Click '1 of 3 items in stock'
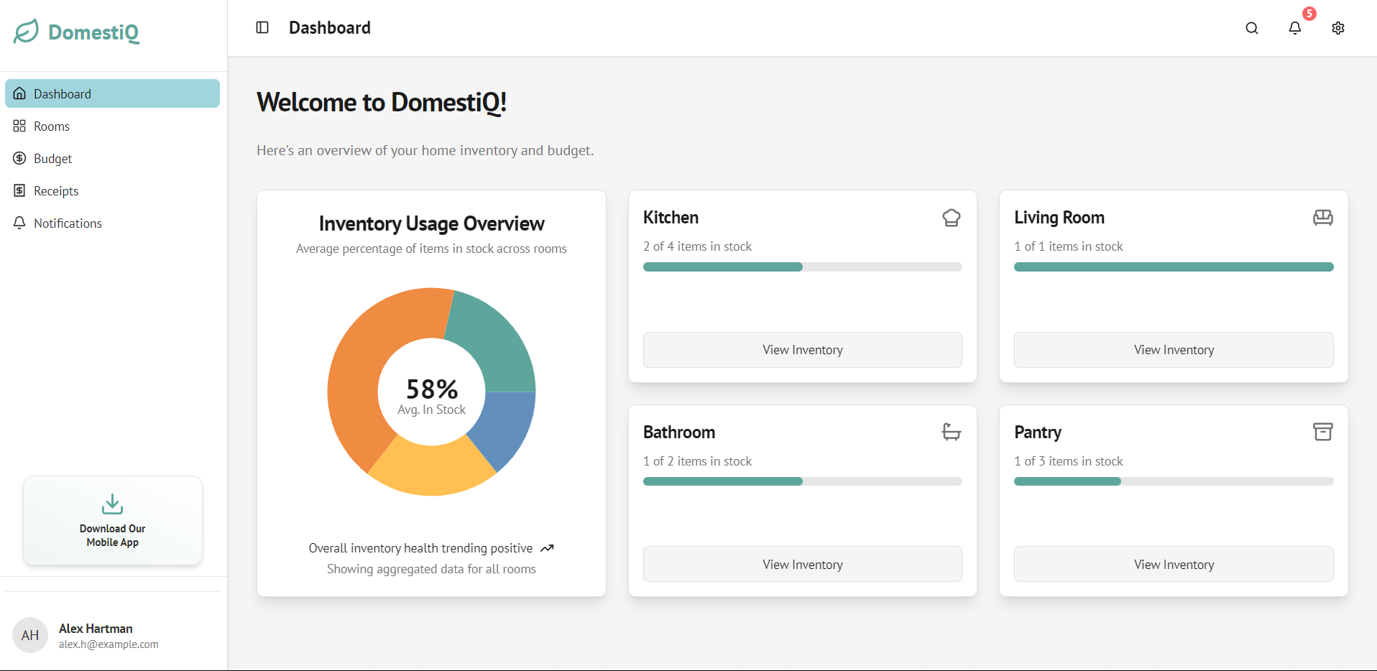The image size is (1377, 671). (1069, 461)
